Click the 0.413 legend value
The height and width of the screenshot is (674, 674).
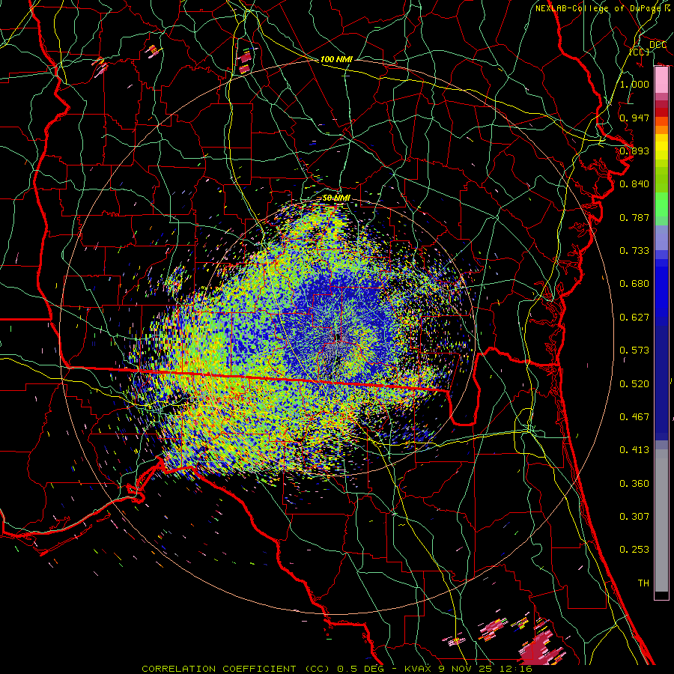(634, 450)
